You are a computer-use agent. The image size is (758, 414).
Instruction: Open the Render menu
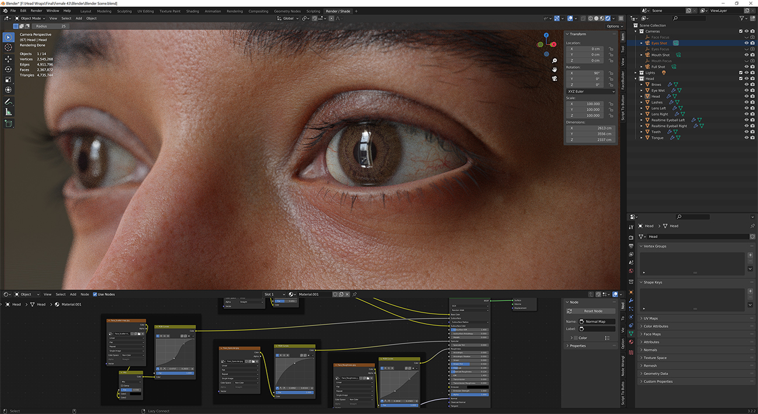pyautogui.click(x=37, y=10)
